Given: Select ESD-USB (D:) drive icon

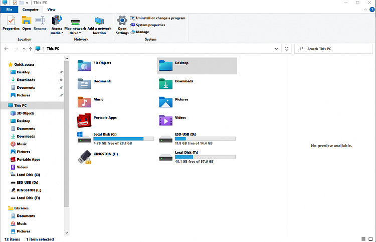Looking at the screenshot, I should click(166, 139).
